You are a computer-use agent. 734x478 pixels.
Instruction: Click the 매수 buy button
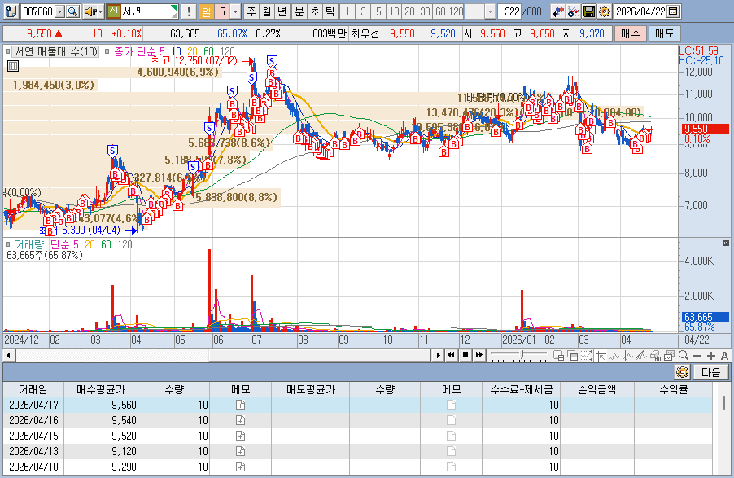coord(630,33)
